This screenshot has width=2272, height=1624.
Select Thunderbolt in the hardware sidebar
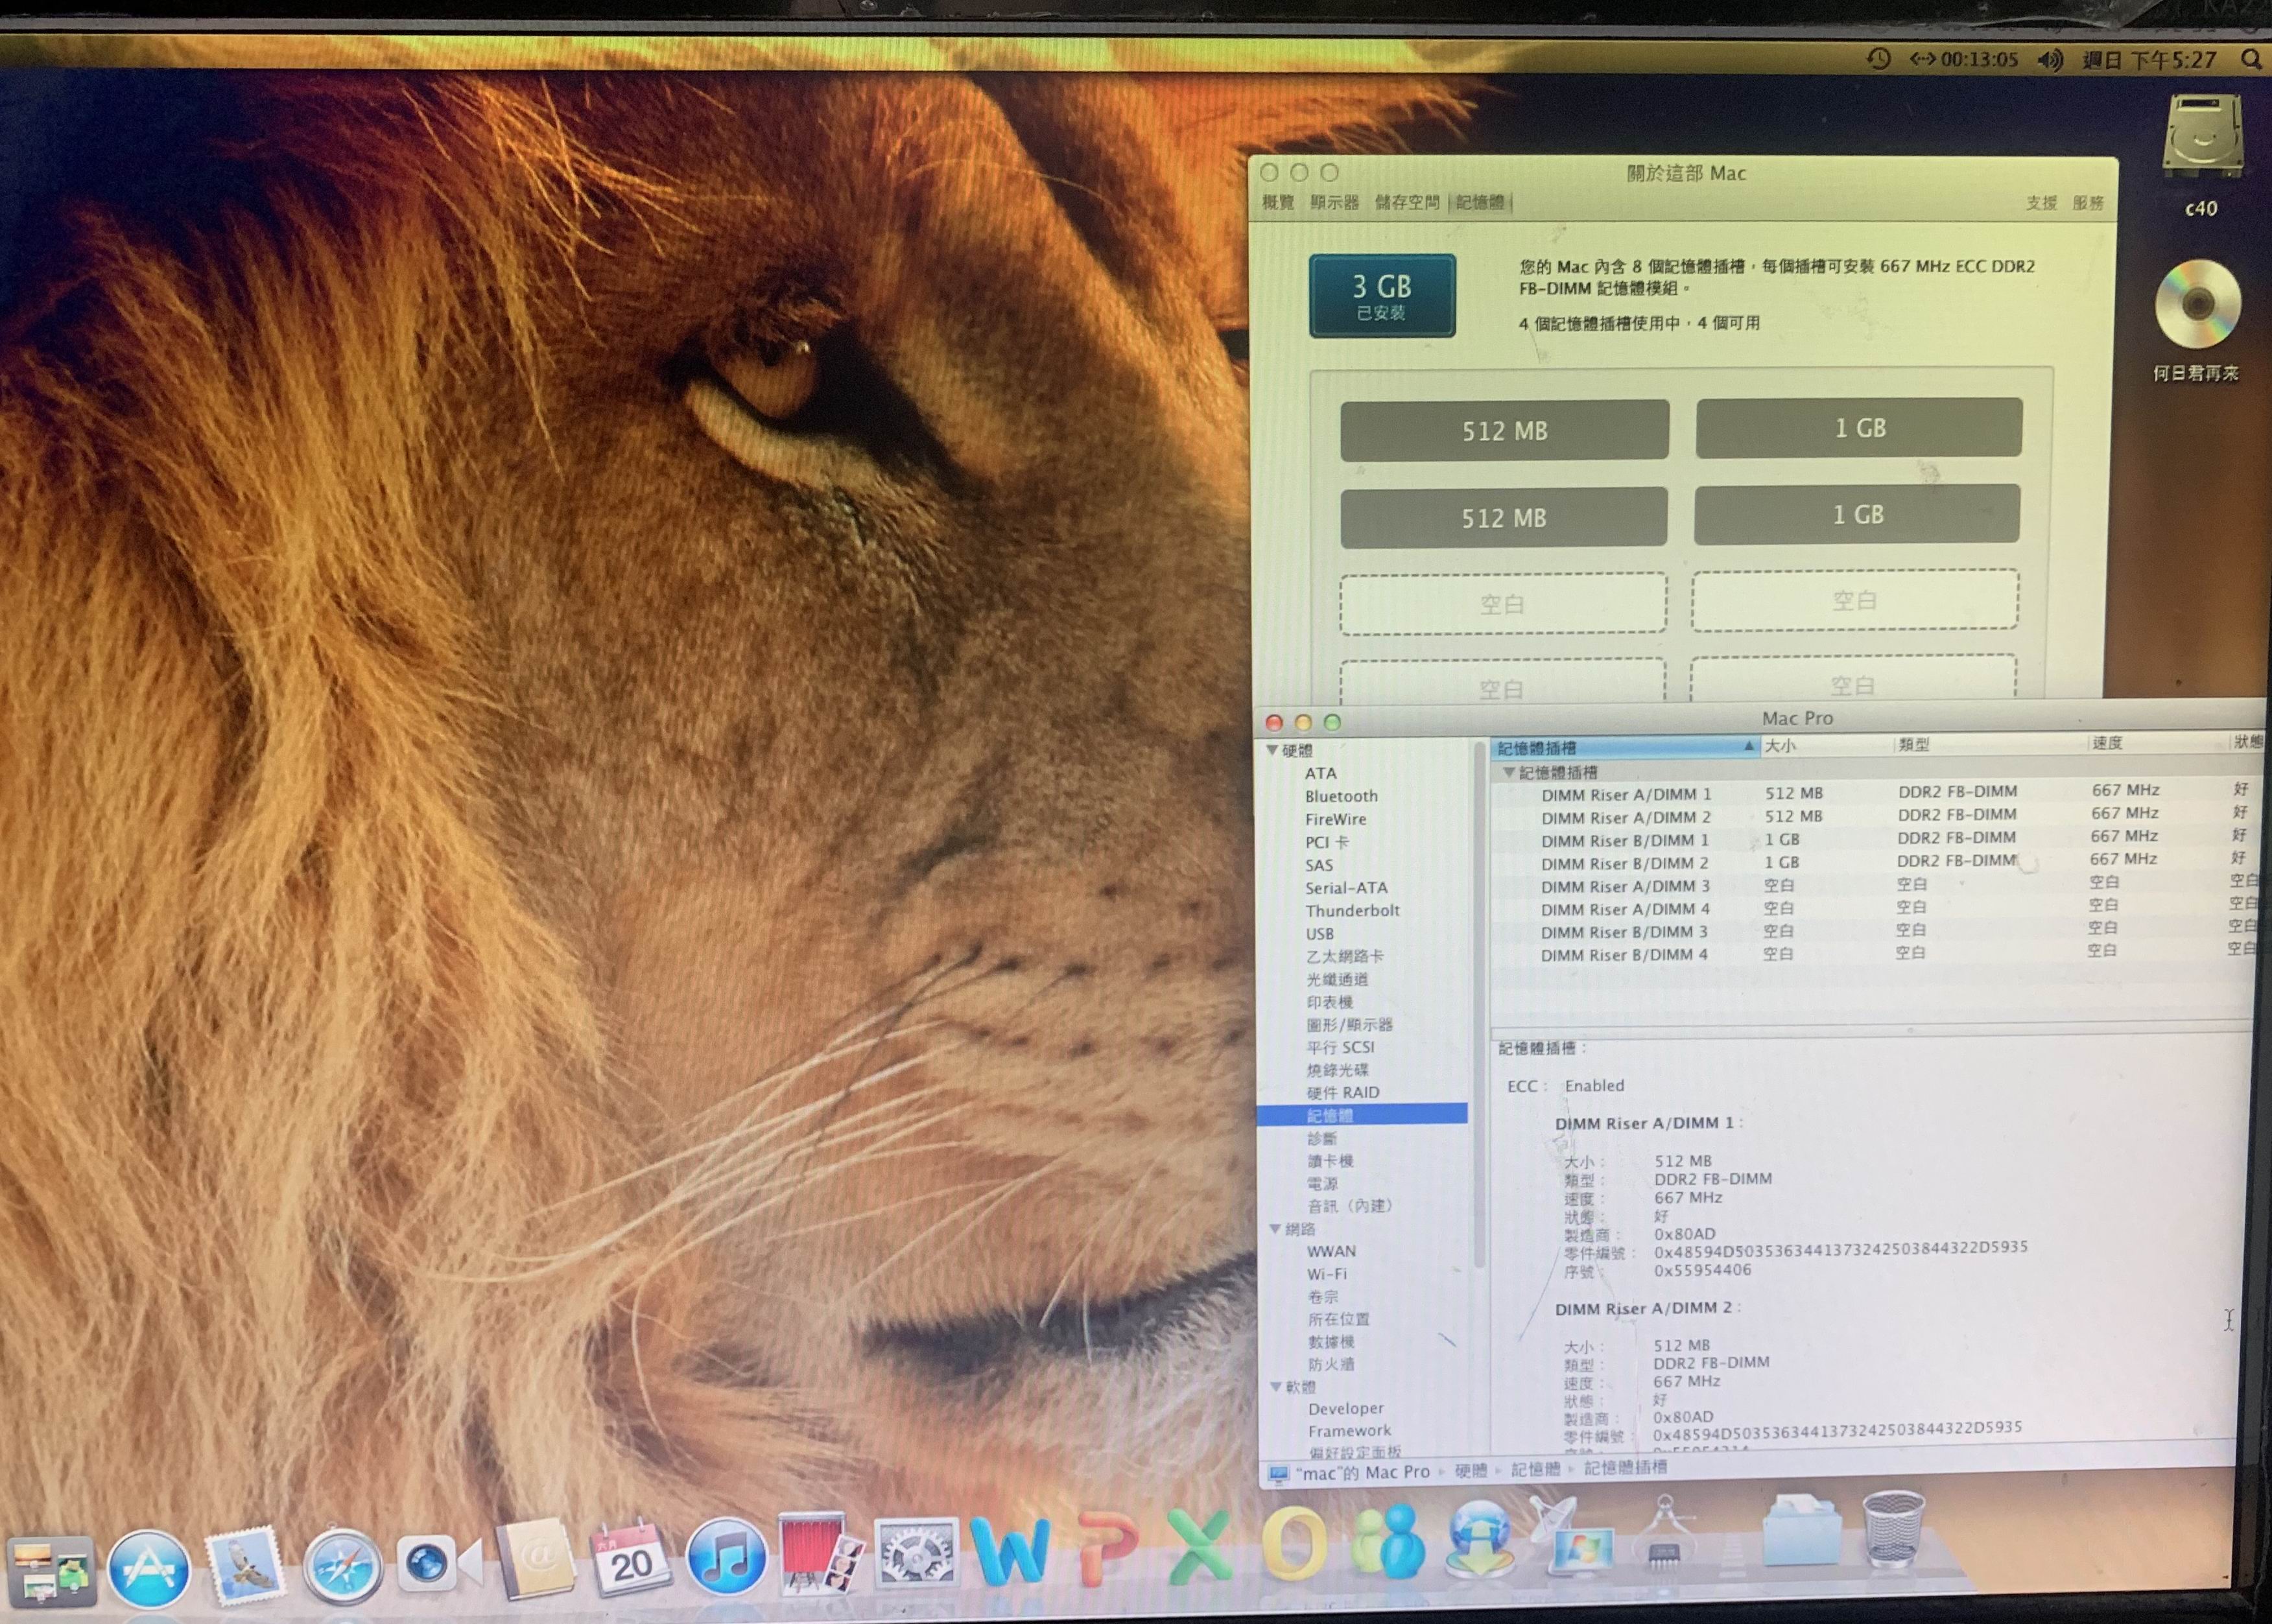[1352, 911]
